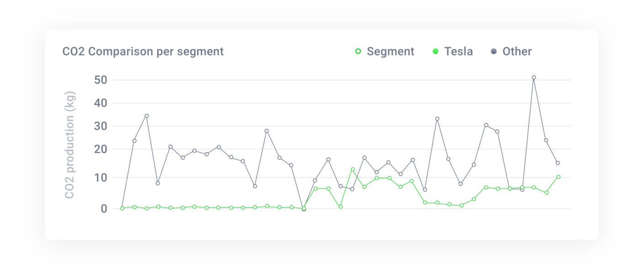
Task: Click the hollow green Segment legend circle
Action: click(358, 52)
